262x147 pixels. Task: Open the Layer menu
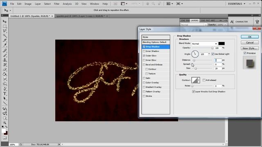pos(38,4)
